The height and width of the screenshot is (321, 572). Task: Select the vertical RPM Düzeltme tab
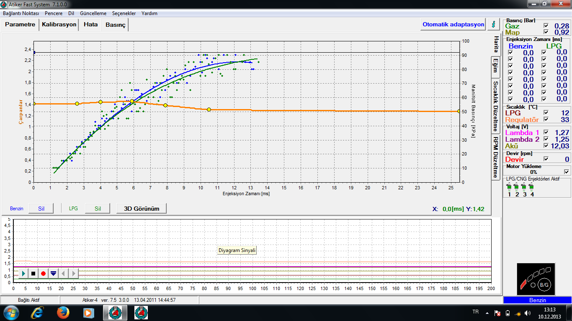[x=496, y=157]
